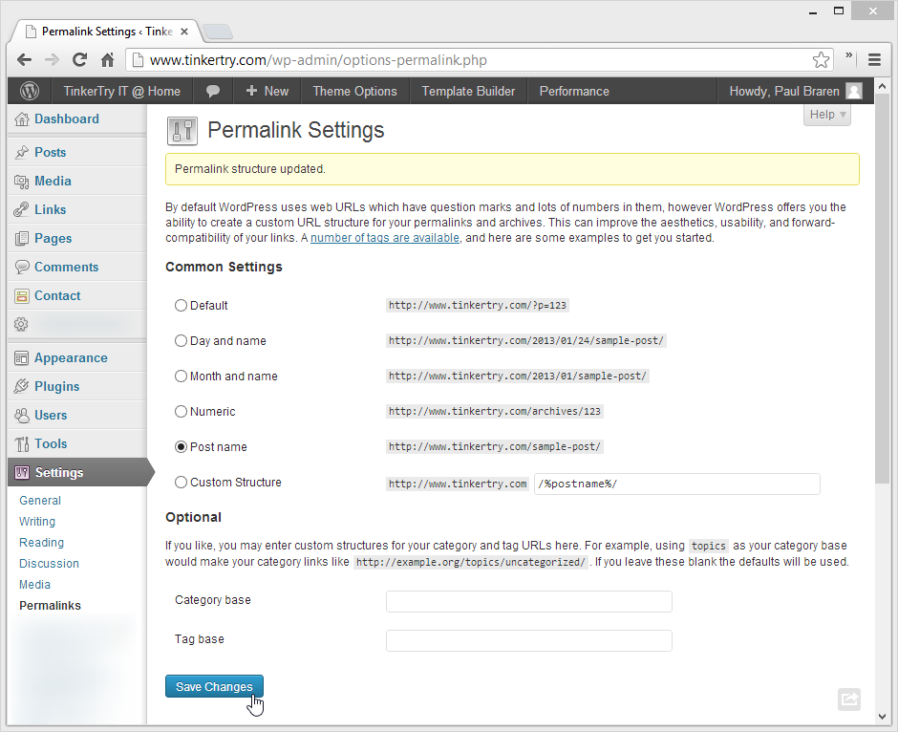The height and width of the screenshot is (732, 898).
Task: Click the Custom Structure text field
Action: click(x=677, y=484)
